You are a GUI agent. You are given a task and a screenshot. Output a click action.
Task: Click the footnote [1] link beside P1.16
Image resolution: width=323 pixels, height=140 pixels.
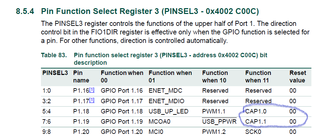coord(92,90)
